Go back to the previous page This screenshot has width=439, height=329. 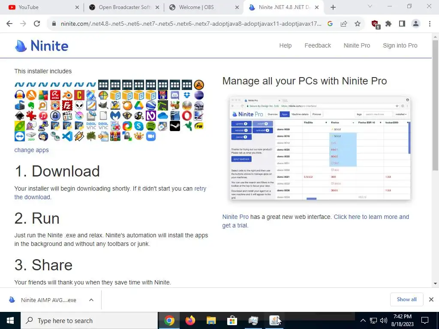point(9,24)
